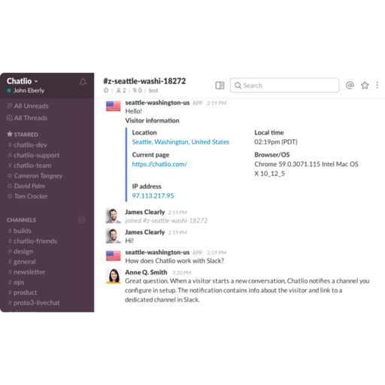Open the Chatlio workspace dropdown menu

(23, 81)
